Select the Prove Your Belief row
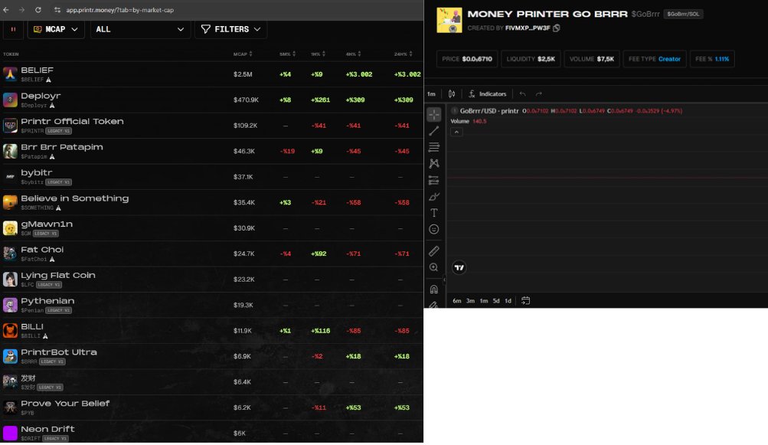Image resolution: width=768 pixels, height=445 pixels. coord(211,407)
